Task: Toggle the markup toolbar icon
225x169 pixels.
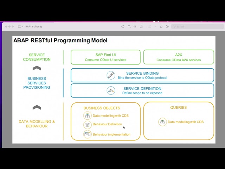Action: (167, 26)
